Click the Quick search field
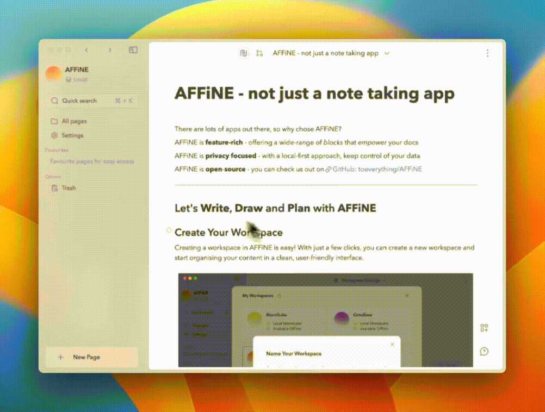 click(x=92, y=101)
